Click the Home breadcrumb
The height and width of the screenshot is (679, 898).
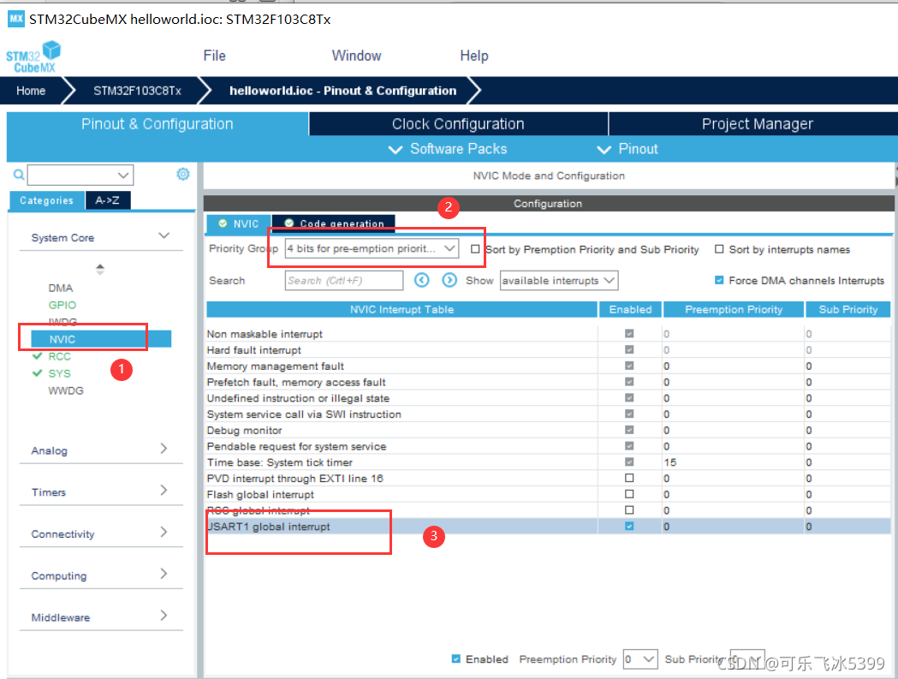(x=31, y=91)
